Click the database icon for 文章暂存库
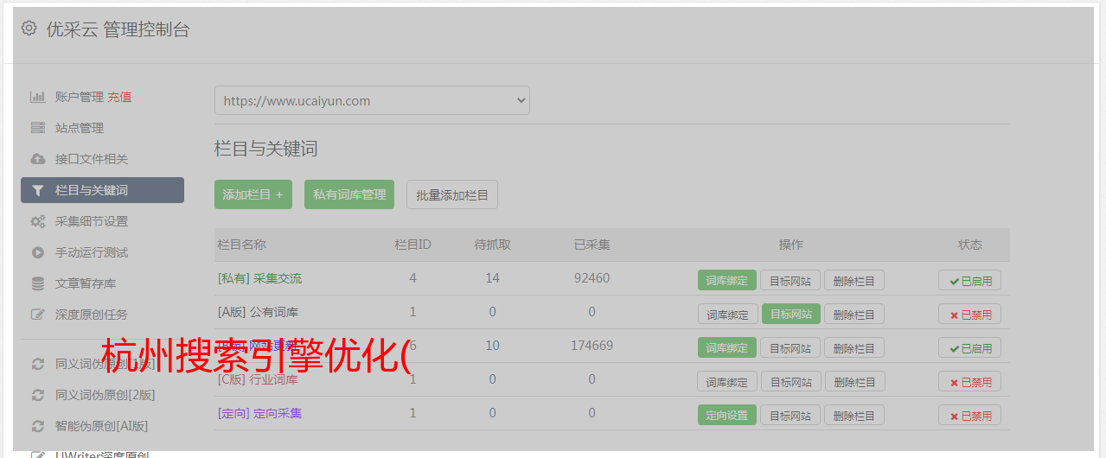Viewport: 1106px width, 458px height. pyautogui.click(x=38, y=283)
